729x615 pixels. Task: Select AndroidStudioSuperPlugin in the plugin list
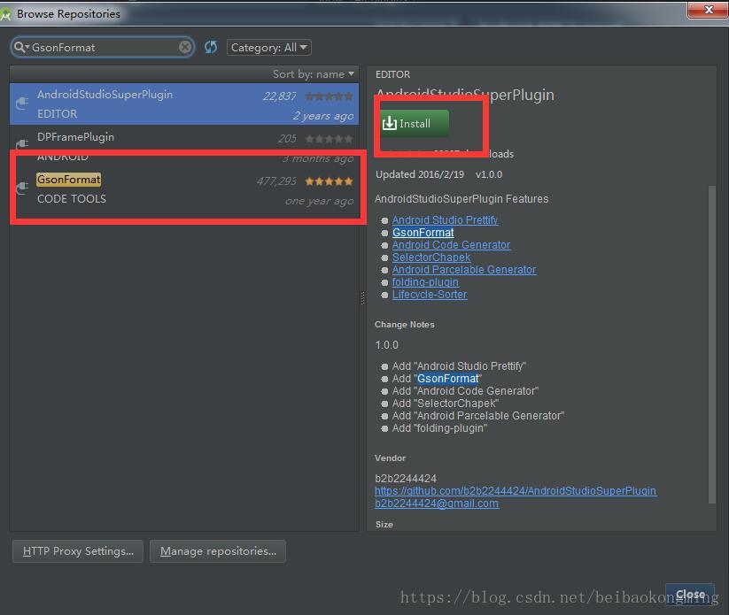tap(184, 104)
